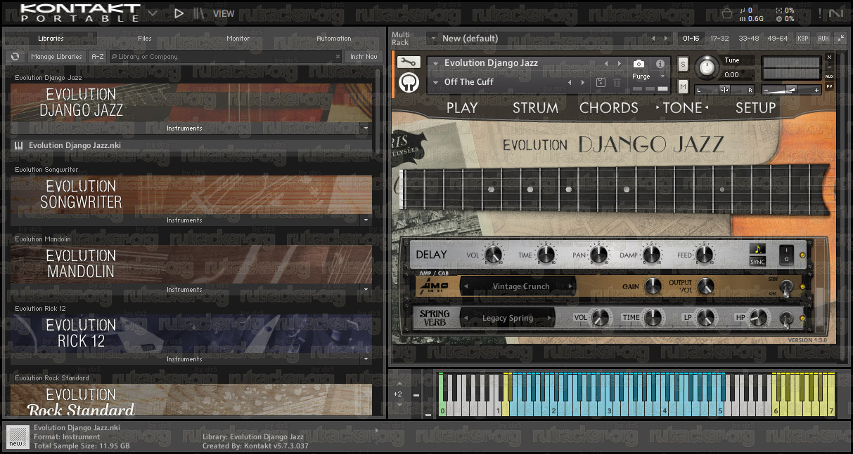
Task: Delete the snapshot with the trash icon
Action: pyautogui.click(x=617, y=82)
